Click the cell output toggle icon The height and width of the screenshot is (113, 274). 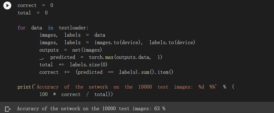click(x=8, y=109)
